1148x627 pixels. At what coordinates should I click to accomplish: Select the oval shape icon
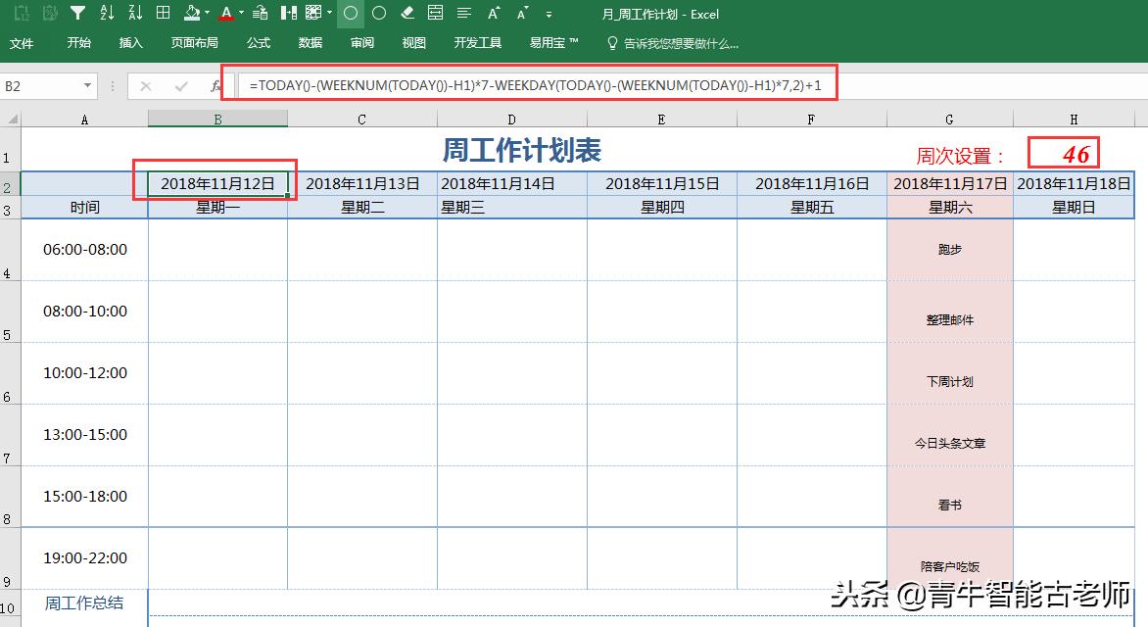click(x=350, y=14)
